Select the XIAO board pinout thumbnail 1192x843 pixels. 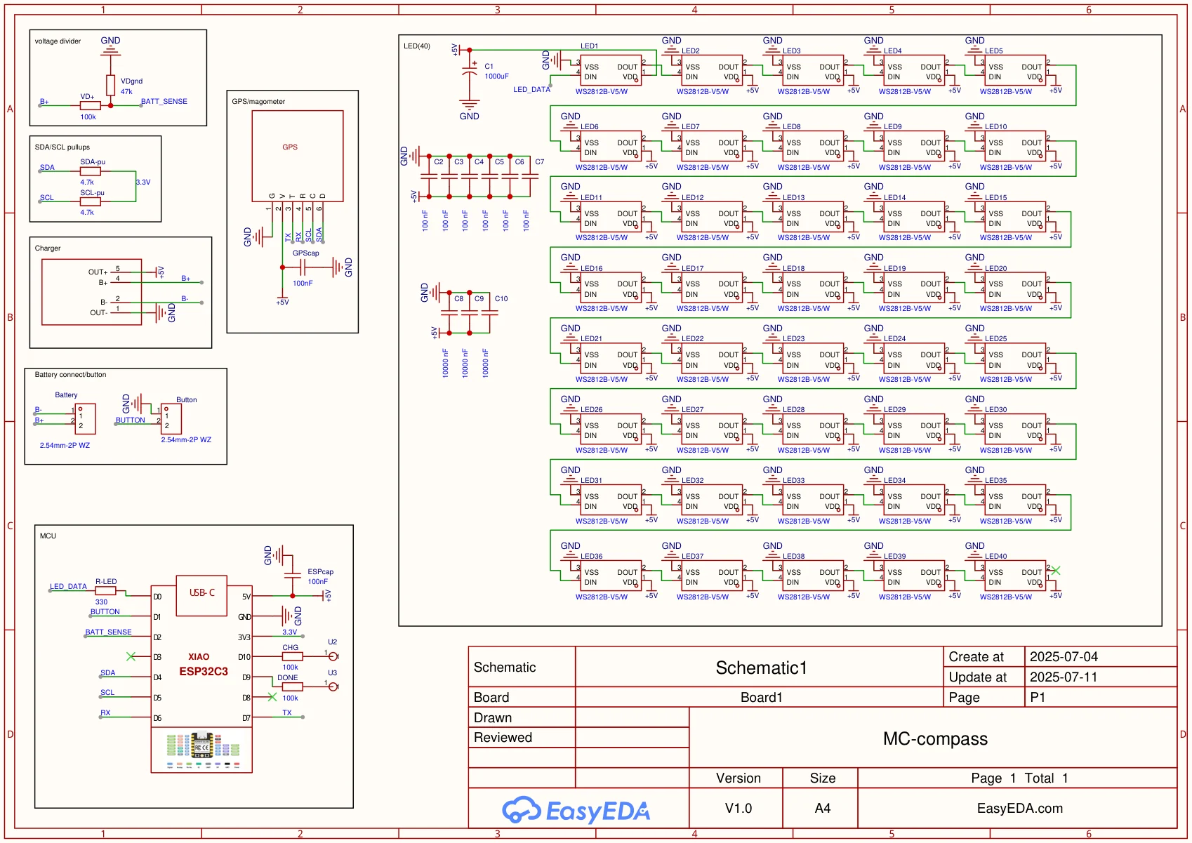[202, 750]
